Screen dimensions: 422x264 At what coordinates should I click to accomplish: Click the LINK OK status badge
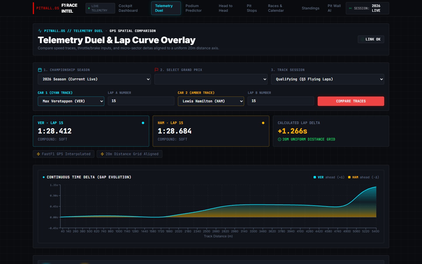(371, 39)
